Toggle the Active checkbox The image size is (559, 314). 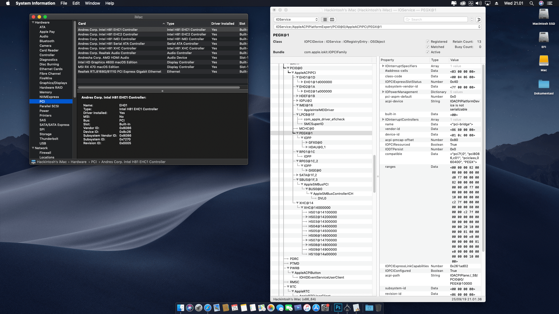pyautogui.click(x=428, y=52)
